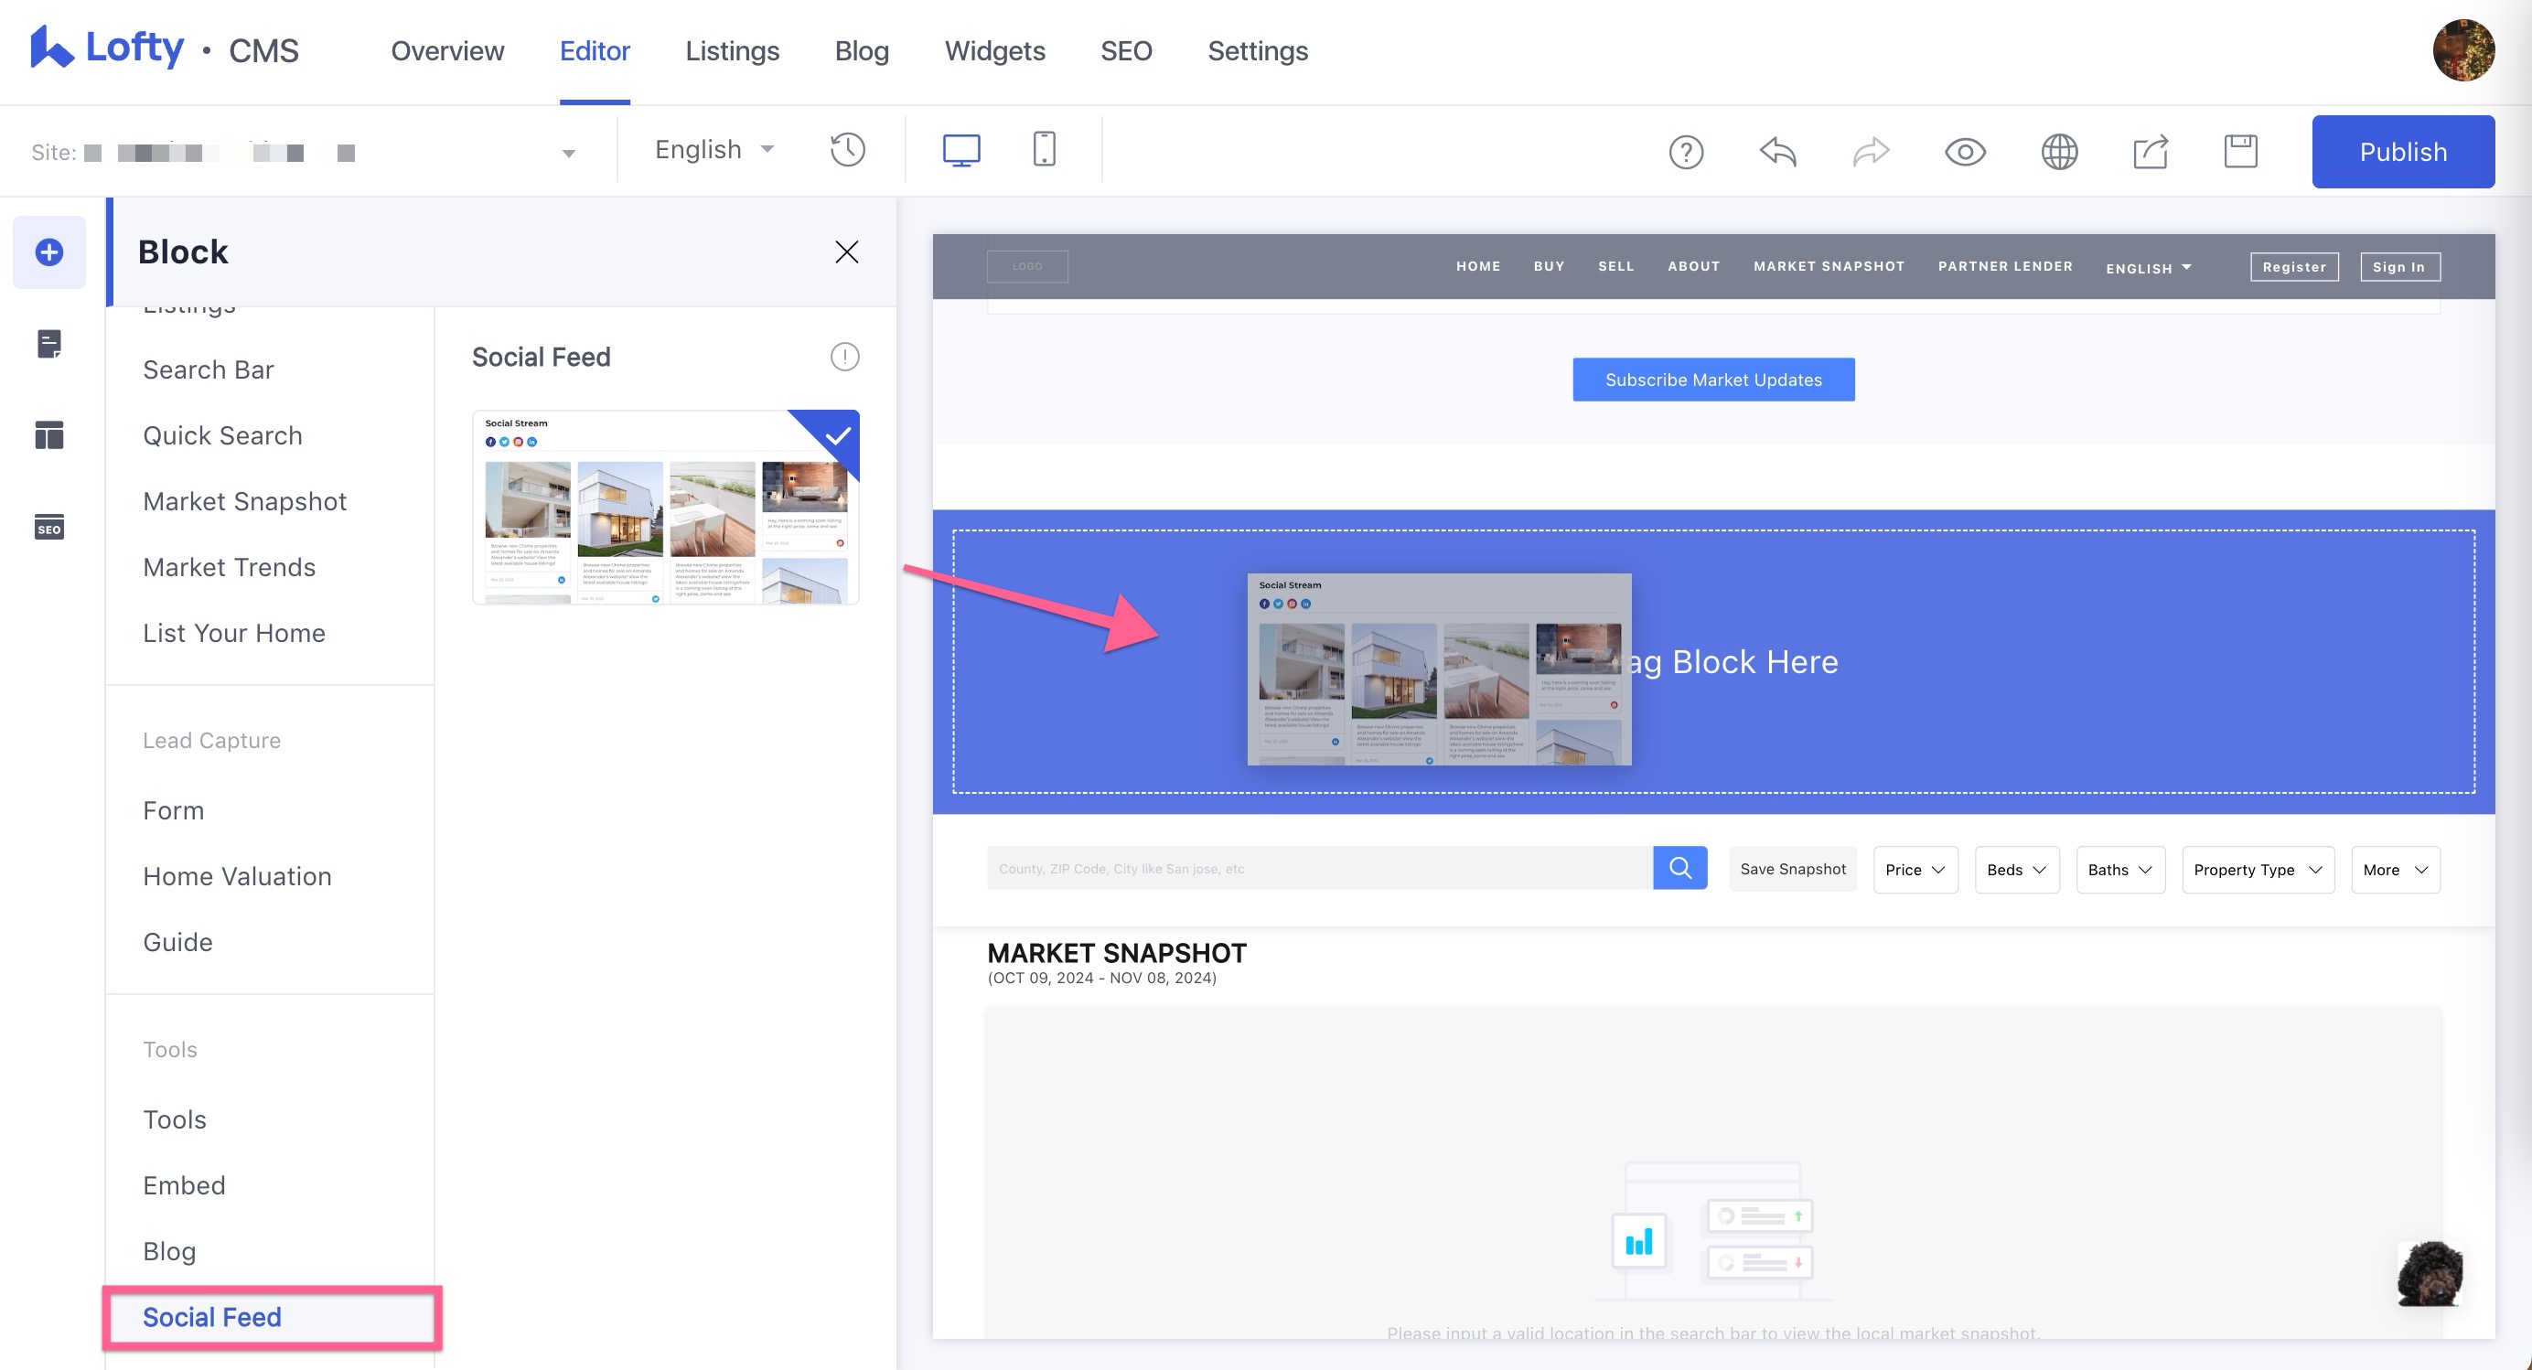The width and height of the screenshot is (2532, 1370).
Task: Click the save icon near Publish
Action: [x=2241, y=149]
